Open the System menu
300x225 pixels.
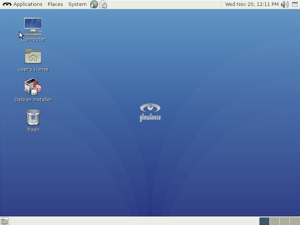77,4
